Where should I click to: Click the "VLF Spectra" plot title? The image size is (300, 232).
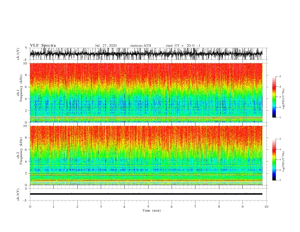coord(43,45)
